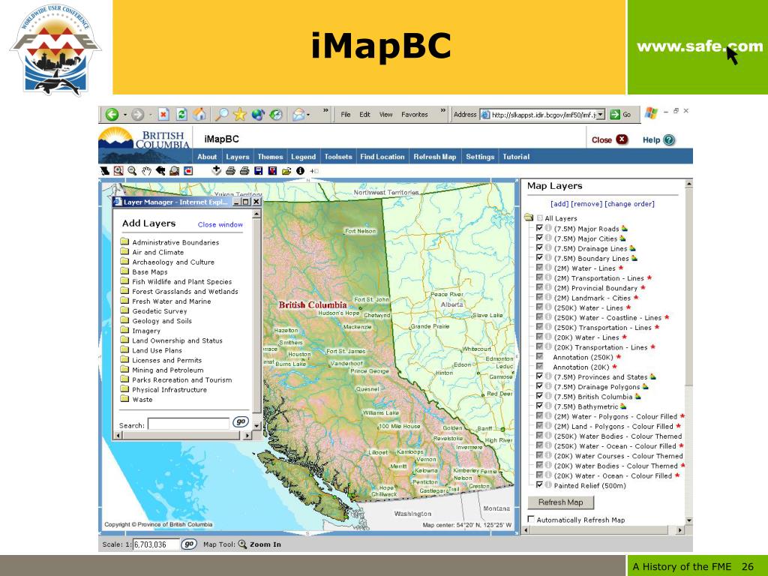Toggle the Painted Relief (500m) checkbox
The width and height of the screenshot is (768, 576).
point(539,485)
